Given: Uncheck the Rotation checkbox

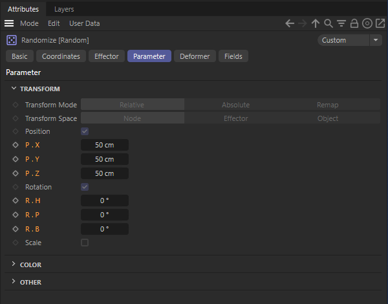Looking at the screenshot, I should (85, 187).
